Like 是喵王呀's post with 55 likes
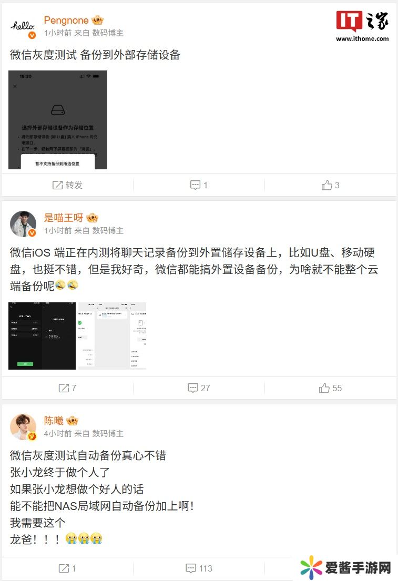 [x=330, y=388]
